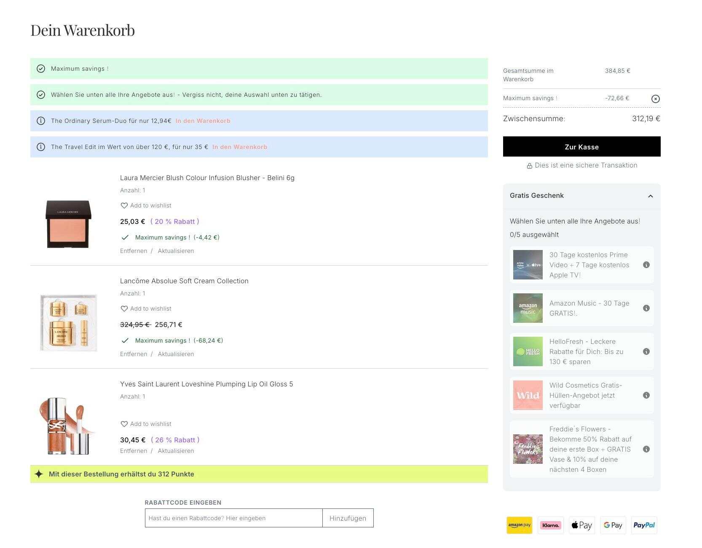Remove the Maximum savings discount with the x icon

(x=655, y=99)
